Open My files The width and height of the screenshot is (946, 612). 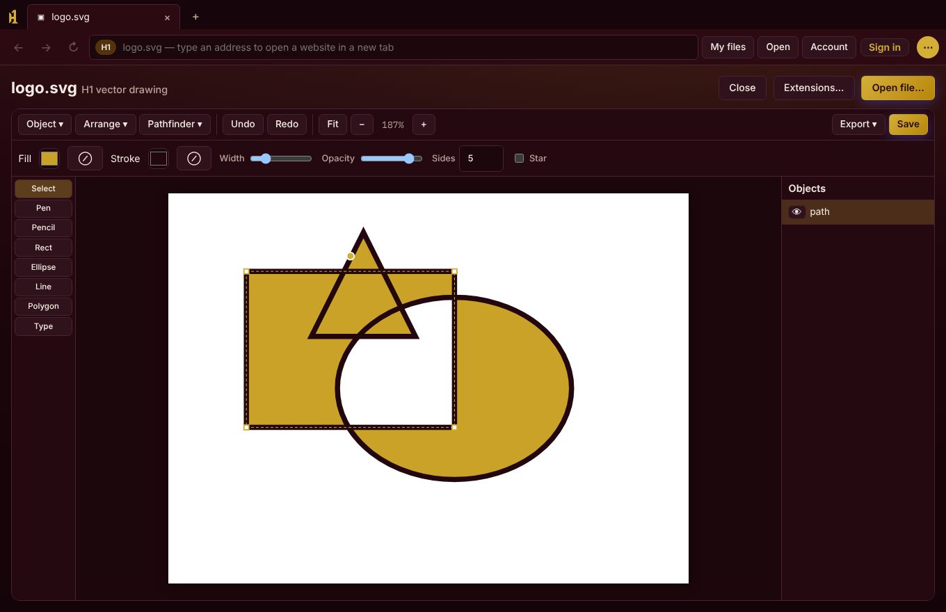click(x=728, y=47)
